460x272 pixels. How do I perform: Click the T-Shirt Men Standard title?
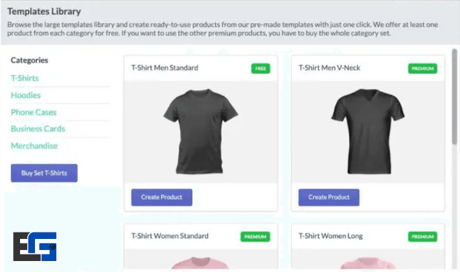click(165, 67)
